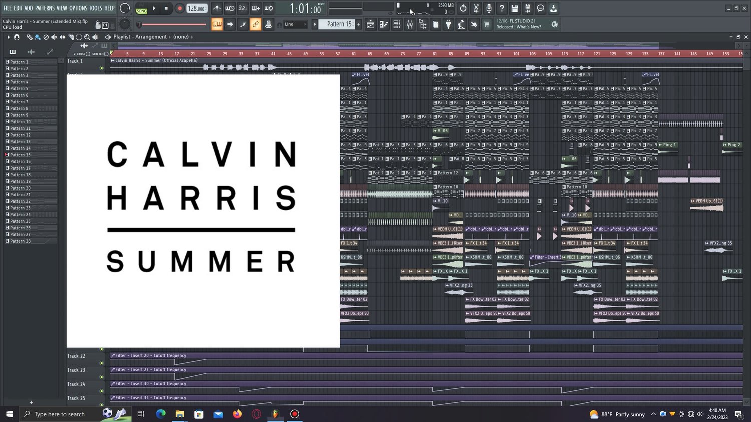Click the microphone one-click recording icon
The height and width of the screenshot is (422, 751).
[x=489, y=8]
